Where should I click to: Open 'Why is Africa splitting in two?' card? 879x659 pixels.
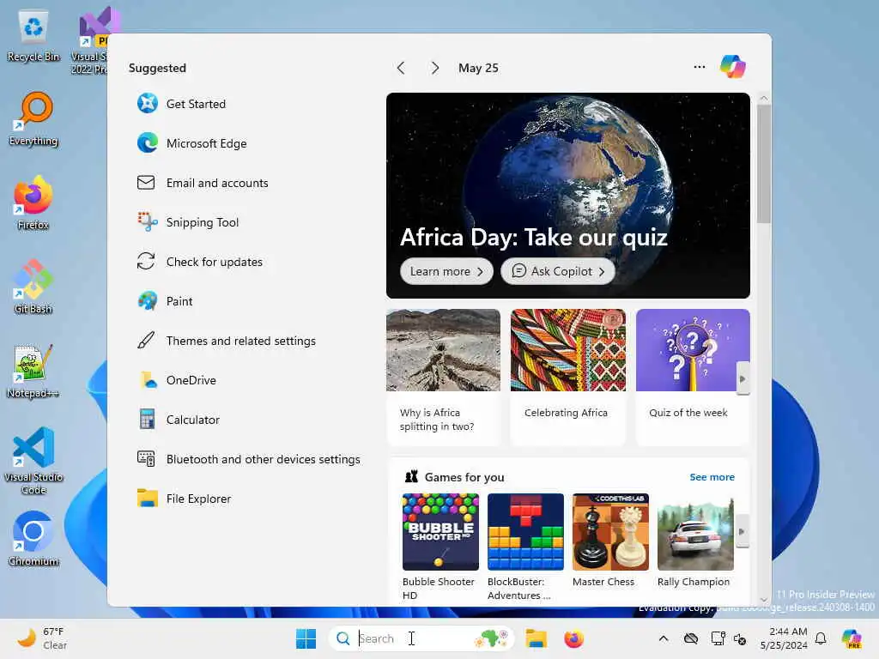pyautogui.click(x=444, y=377)
